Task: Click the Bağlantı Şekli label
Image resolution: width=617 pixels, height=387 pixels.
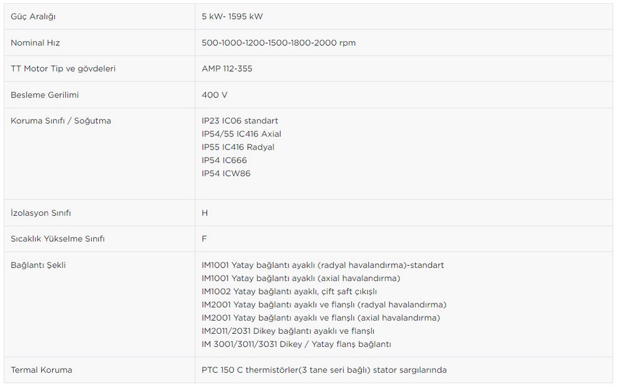Action: point(38,265)
